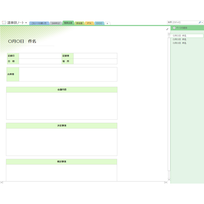Click the horizontal scrollbar right arrow
Viewport: 204px width, 204px height.
point(166,182)
